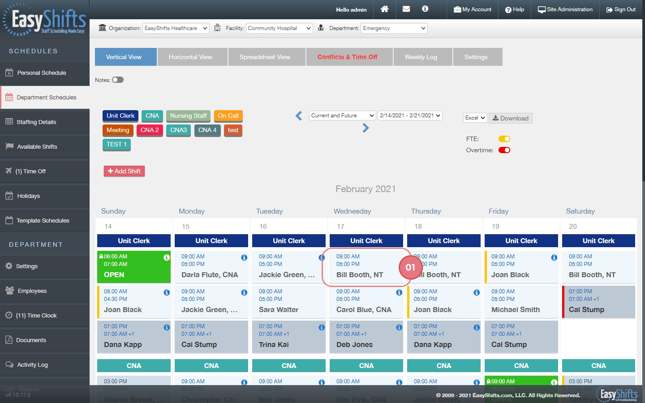Screen dimensions: 645x403
Task: Switch to Vertical View tab
Action: [126, 57]
